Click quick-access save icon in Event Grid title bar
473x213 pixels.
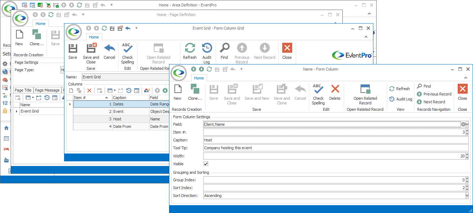(112, 28)
